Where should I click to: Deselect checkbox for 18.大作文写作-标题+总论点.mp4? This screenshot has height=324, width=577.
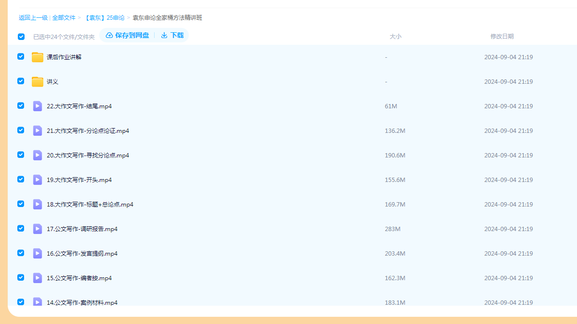21,204
